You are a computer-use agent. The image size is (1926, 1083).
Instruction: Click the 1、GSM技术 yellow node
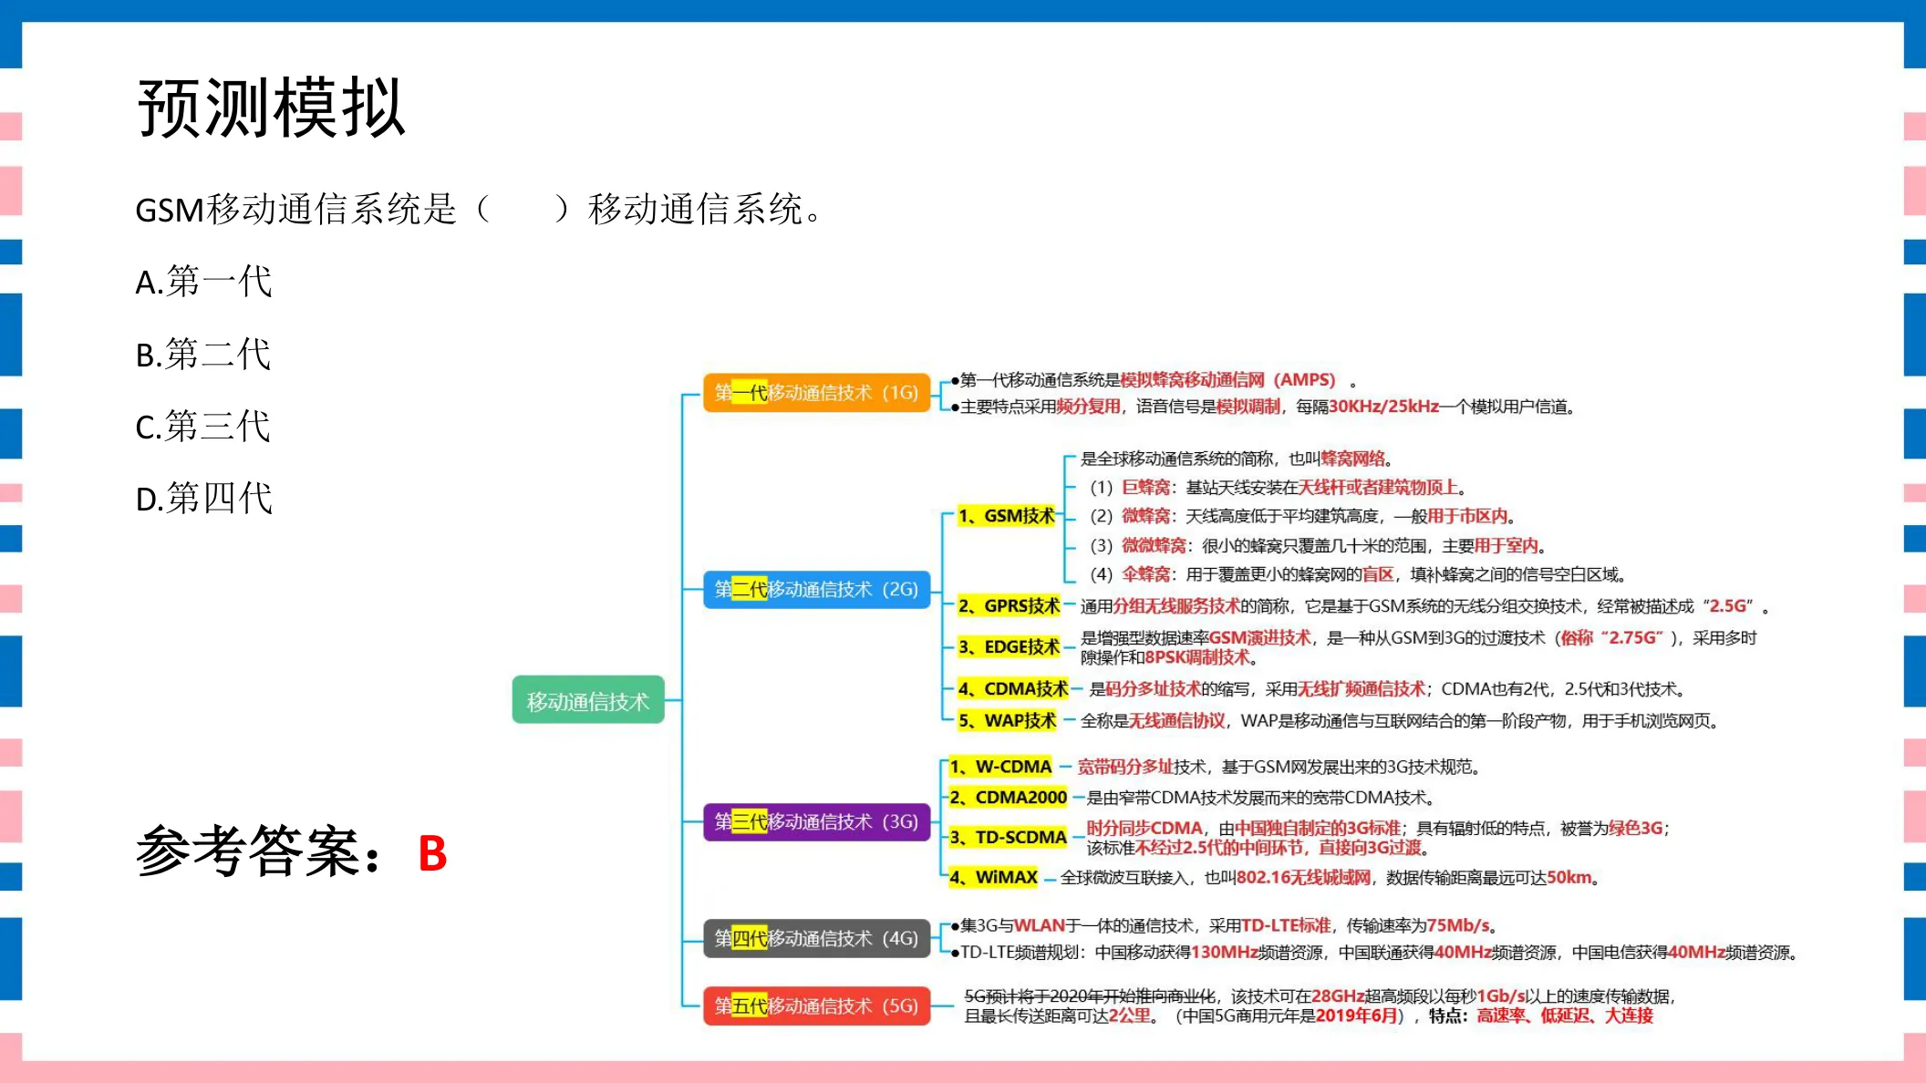click(x=1007, y=516)
